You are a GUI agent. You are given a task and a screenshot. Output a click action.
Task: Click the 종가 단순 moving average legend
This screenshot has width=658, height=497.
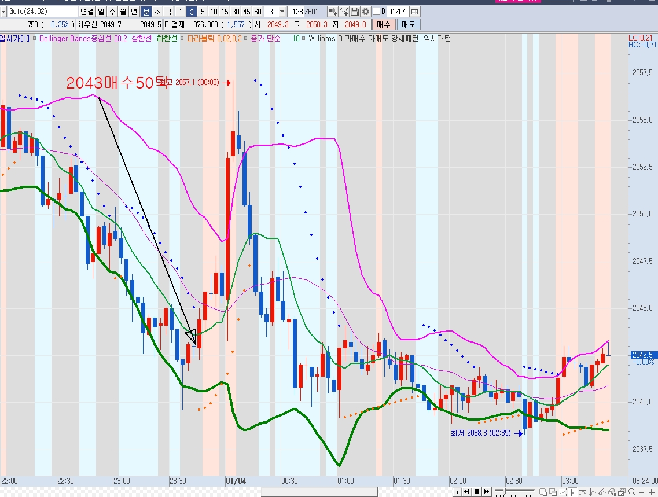pos(265,38)
